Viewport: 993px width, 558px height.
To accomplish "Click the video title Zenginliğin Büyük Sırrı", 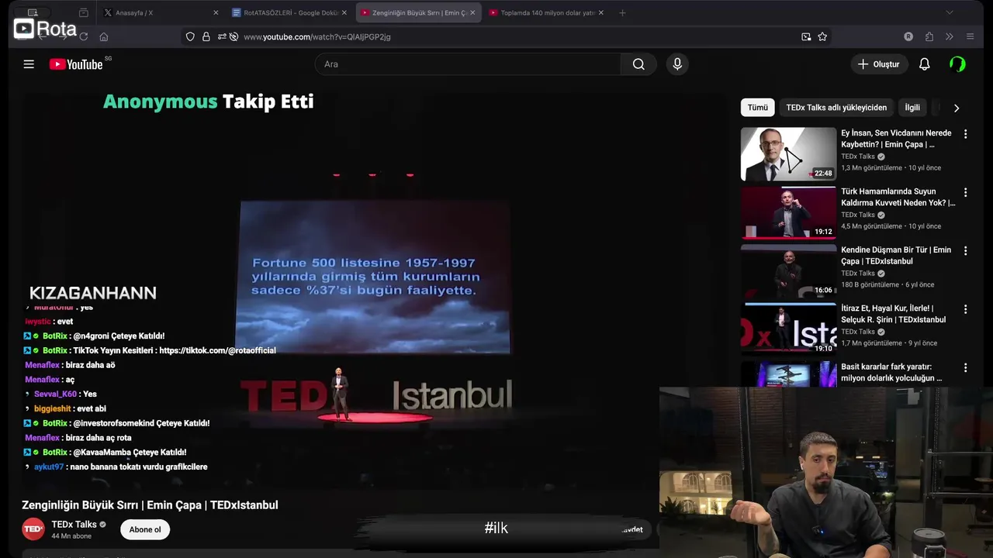I will [150, 505].
